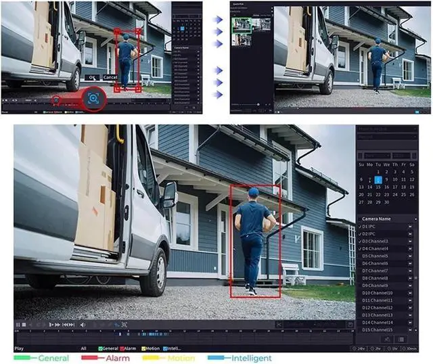Select D6 Channel6 in camera list
Viewport: 433px width, 364px height.
375,263
